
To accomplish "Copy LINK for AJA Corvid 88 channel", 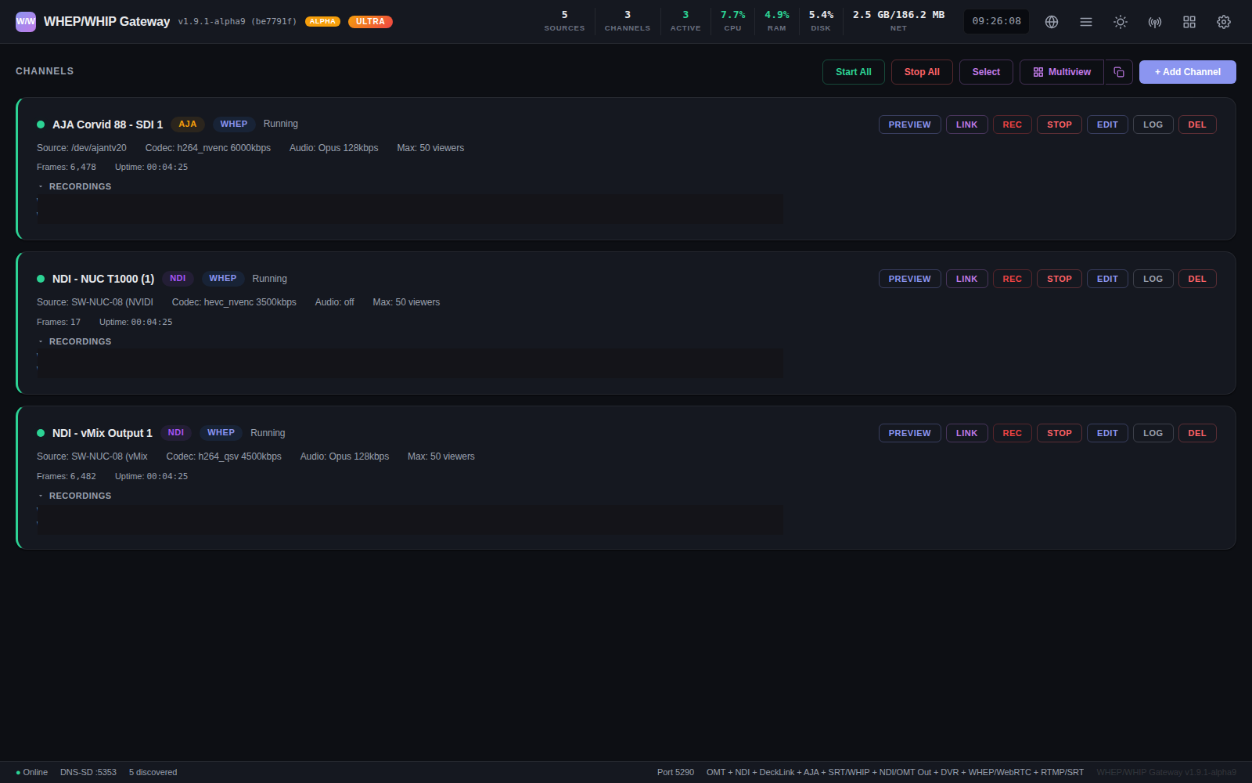I will (966, 124).
